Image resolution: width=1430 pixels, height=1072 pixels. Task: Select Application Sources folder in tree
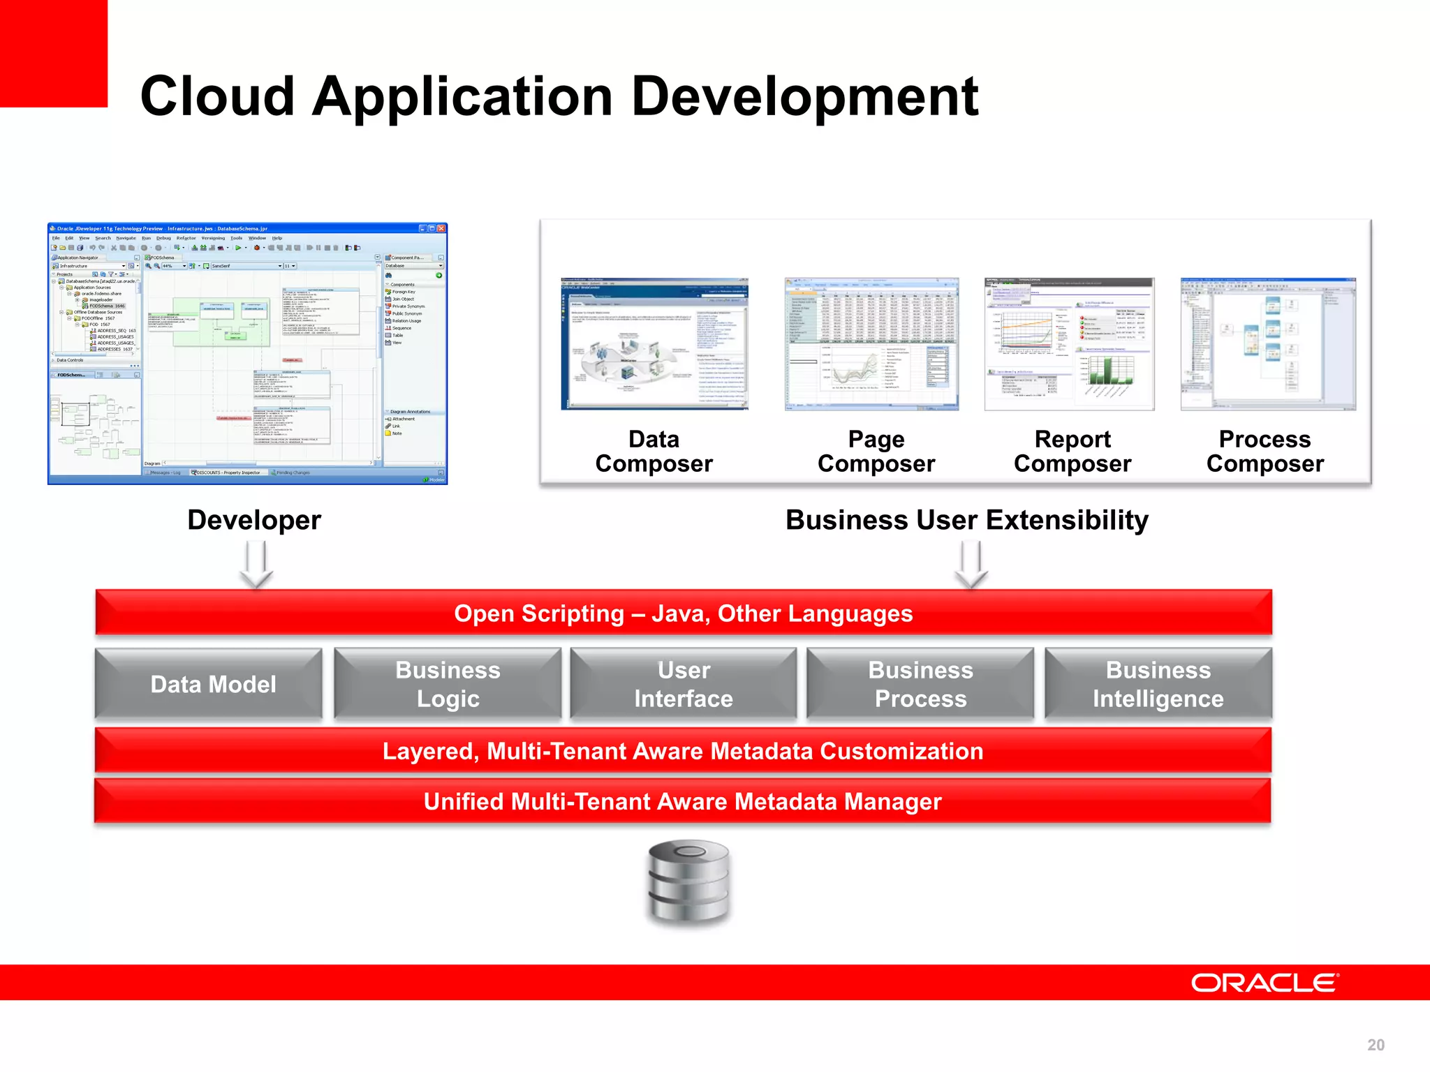click(x=89, y=288)
